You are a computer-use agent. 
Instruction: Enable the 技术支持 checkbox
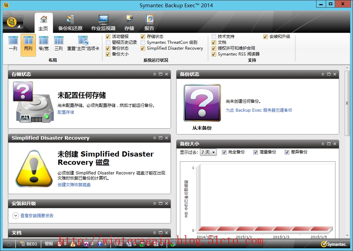pos(214,37)
